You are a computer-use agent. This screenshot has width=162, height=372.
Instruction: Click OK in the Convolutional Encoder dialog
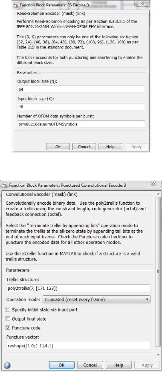[61, 365]
